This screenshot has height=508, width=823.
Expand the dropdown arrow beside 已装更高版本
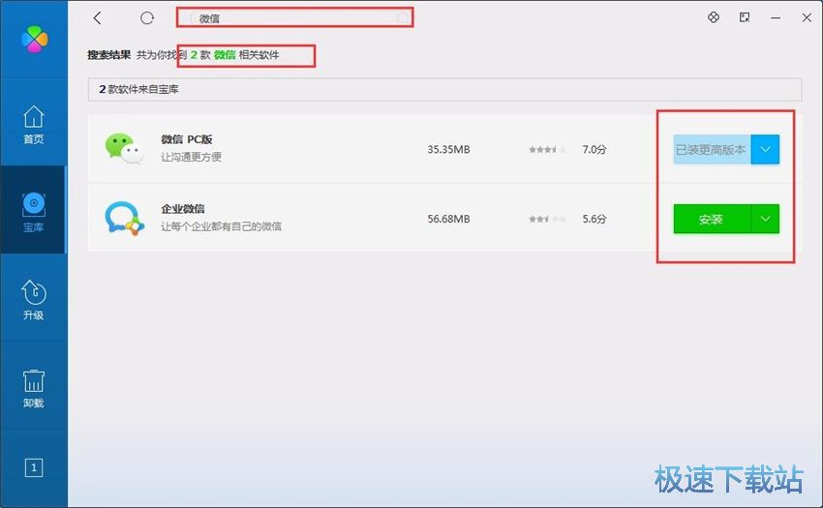765,150
